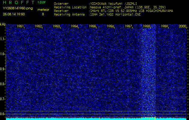Select the version text 1.0.0f

(41, 2)
